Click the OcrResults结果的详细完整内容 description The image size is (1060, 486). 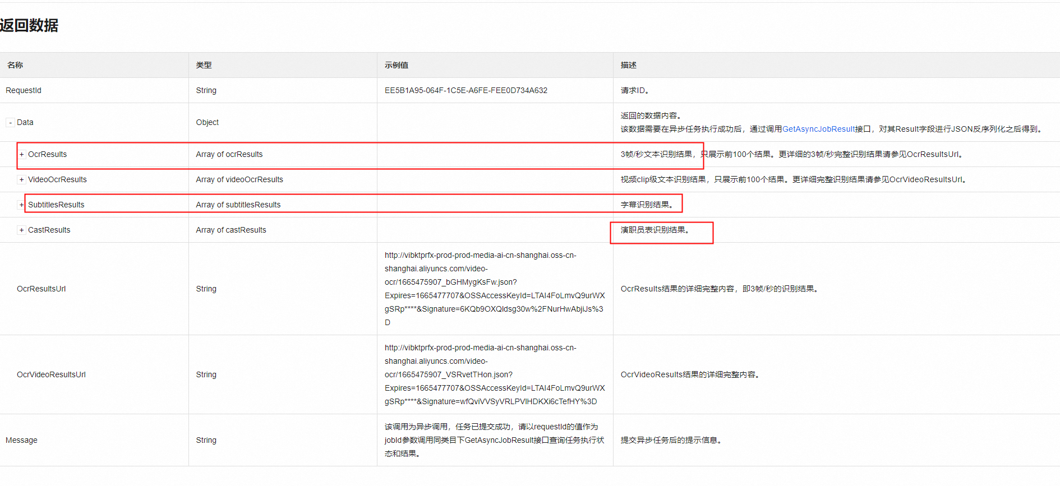click(x=720, y=289)
